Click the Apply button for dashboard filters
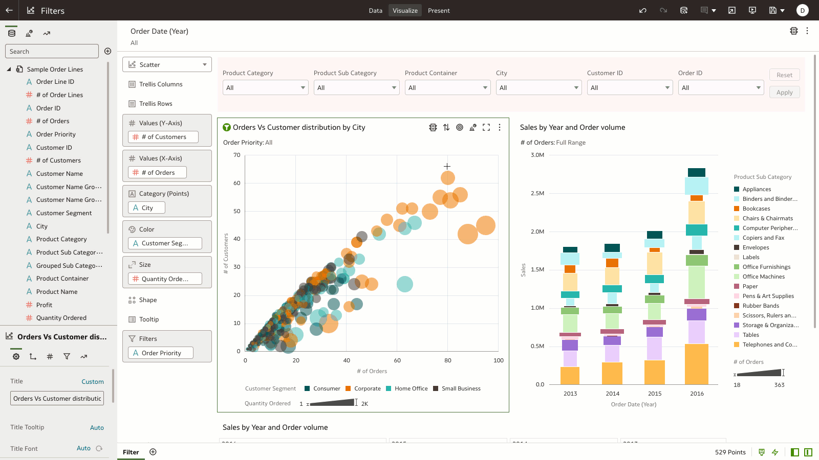This screenshot has width=819, height=460. (784, 93)
